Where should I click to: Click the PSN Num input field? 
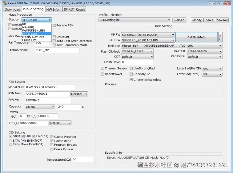point(47,94)
